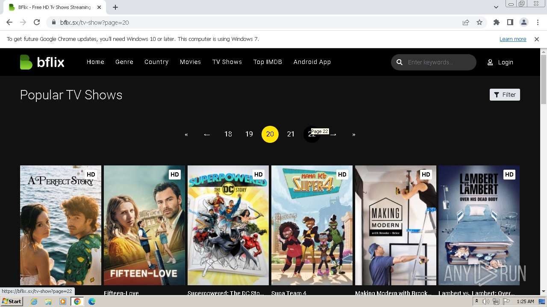Click the address bar URL

pyautogui.click(x=94, y=23)
